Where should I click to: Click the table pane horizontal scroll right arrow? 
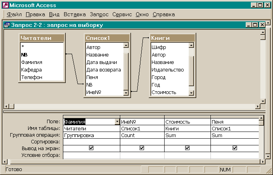tap(258, 106)
